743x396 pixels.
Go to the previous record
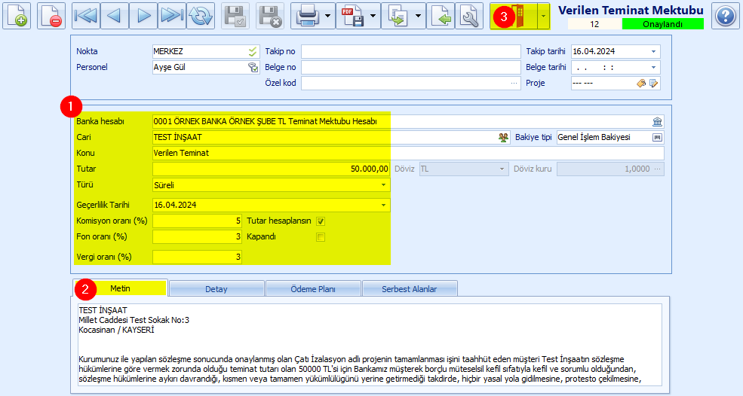click(115, 16)
